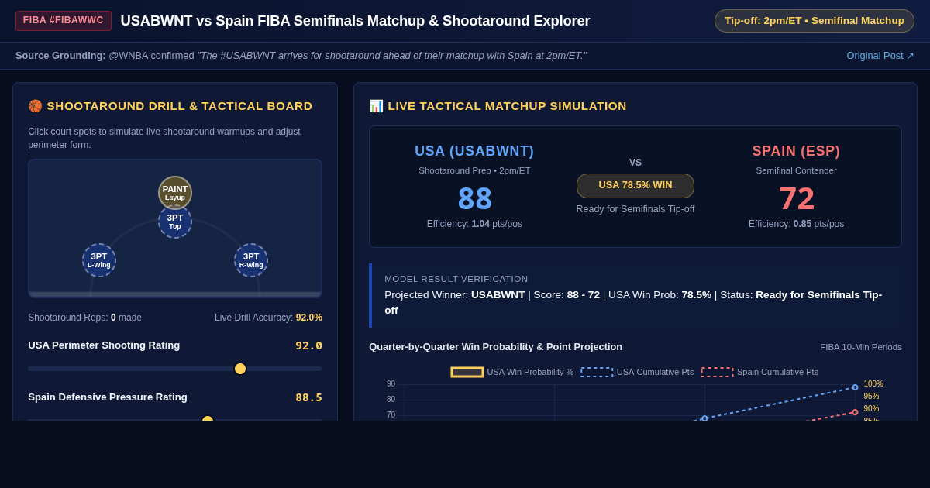Click the 92.0 perimeter rating value

tap(308, 345)
